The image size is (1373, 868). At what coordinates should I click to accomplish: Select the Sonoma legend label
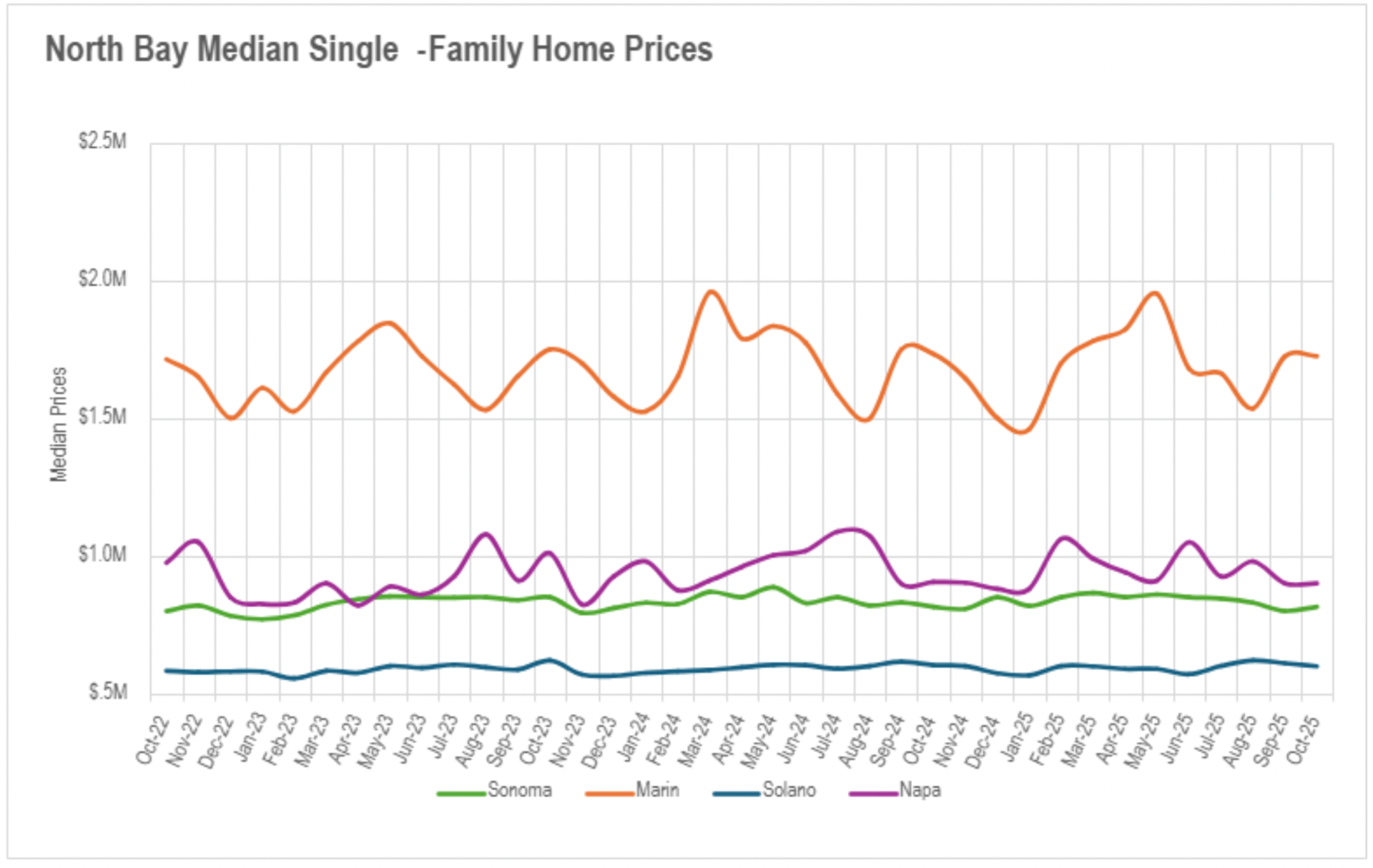[x=519, y=790]
